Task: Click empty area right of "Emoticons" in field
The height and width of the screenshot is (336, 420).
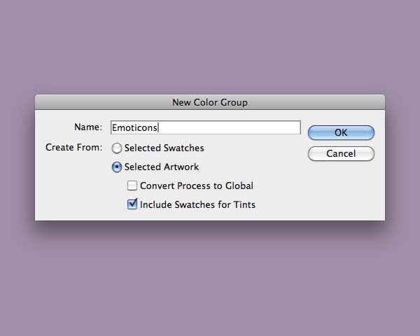Action: point(238,127)
